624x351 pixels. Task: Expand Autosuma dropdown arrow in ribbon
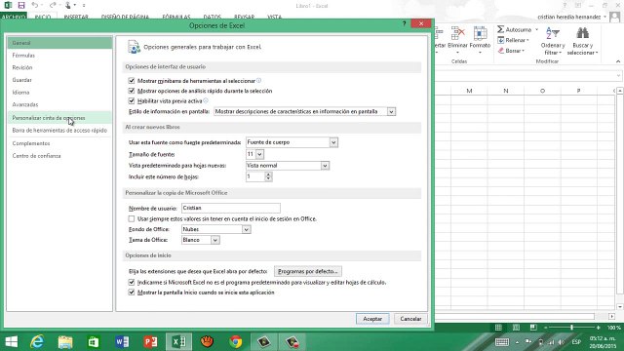coord(536,29)
